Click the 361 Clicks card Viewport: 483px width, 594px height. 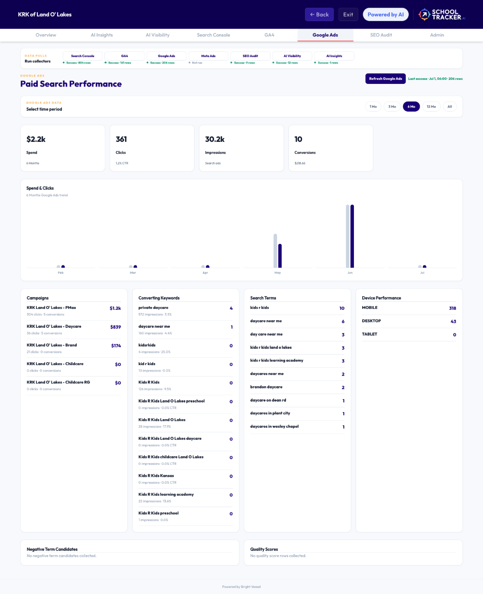152,148
